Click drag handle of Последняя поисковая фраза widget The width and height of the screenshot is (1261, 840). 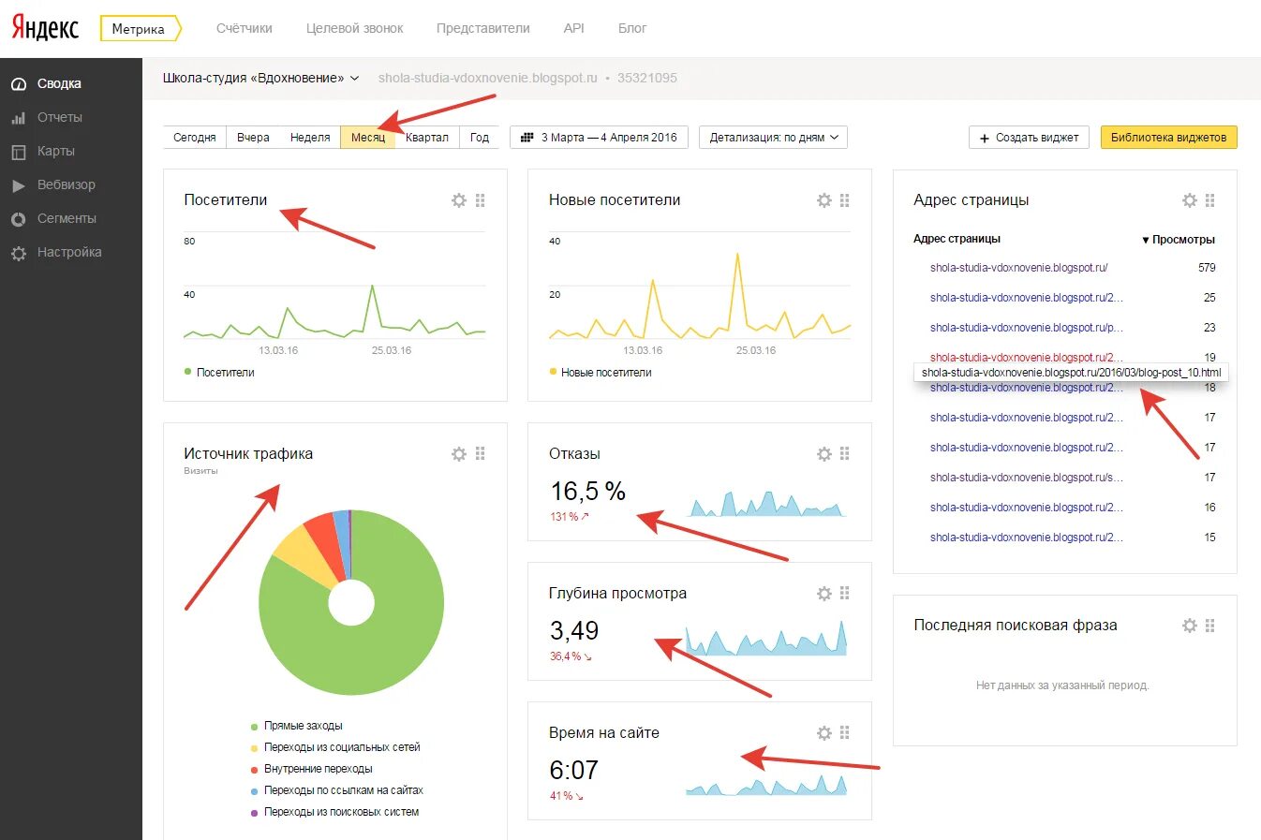click(1210, 626)
